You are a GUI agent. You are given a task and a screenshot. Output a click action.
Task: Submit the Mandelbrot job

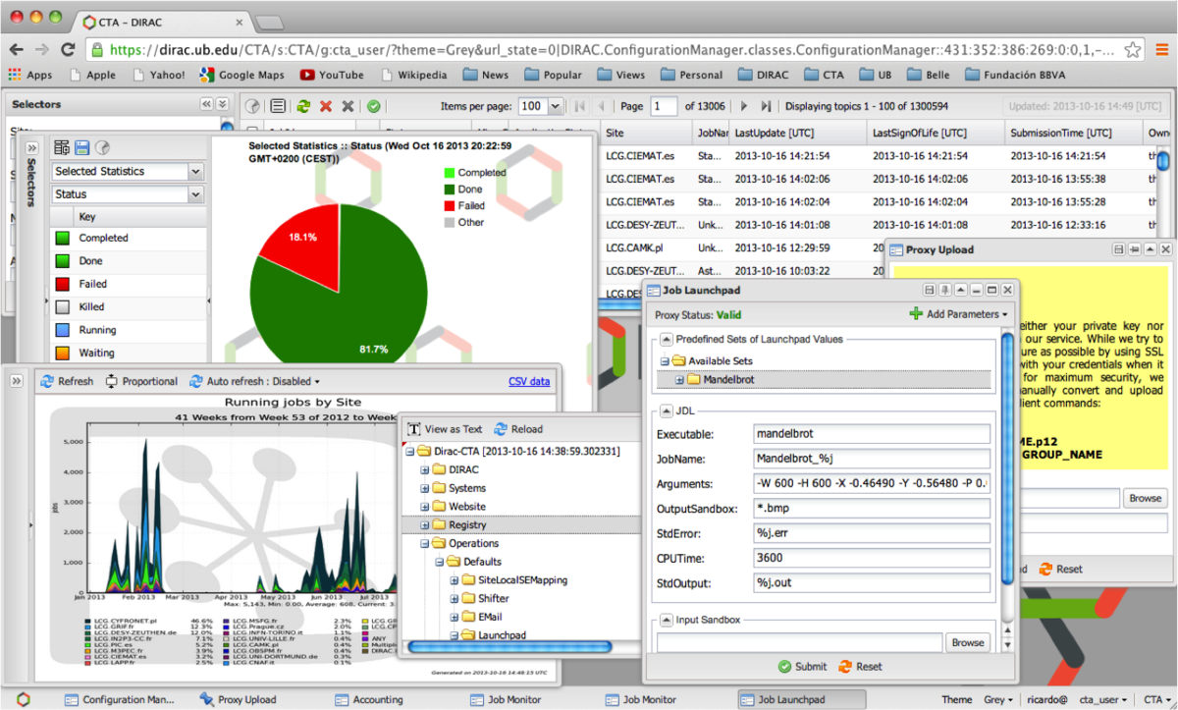tap(802, 666)
